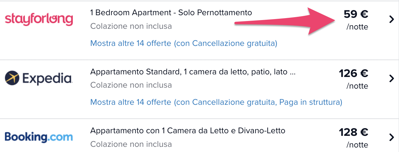Click the /notte label below 126 €
Image resolution: width=399 pixels, height=152 pixels.
(357, 86)
